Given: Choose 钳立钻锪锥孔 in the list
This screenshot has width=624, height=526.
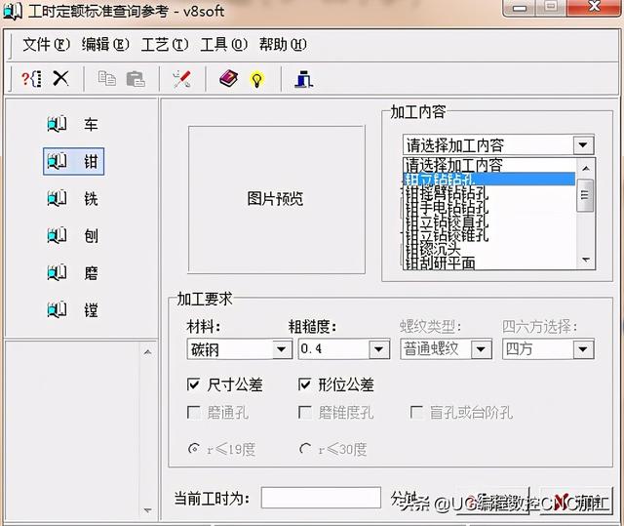Looking at the screenshot, I should [x=489, y=234].
